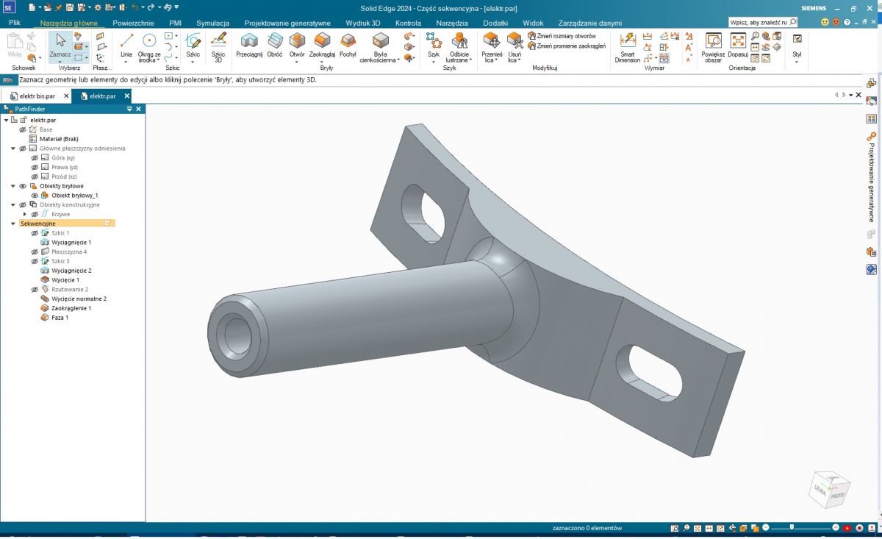Open the Projektowanie generatywne side panel icon
The width and height of the screenshot is (882, 539).
point(872,136)
